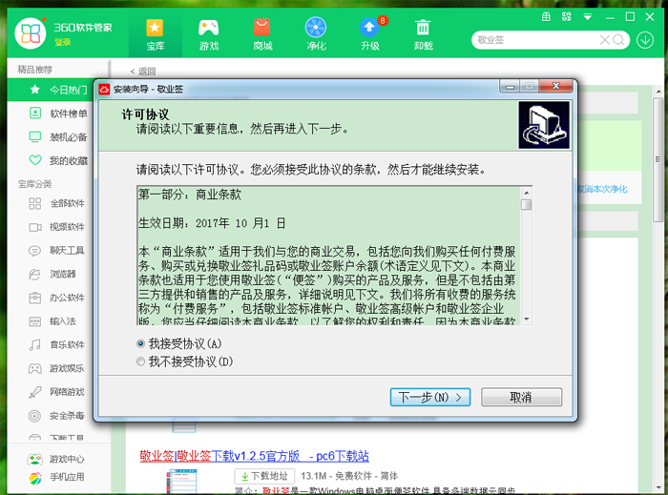This screenshot has height=495, width=668.
Task: Open the 游戏 gamepad tab
Action: tap(209, 35)
